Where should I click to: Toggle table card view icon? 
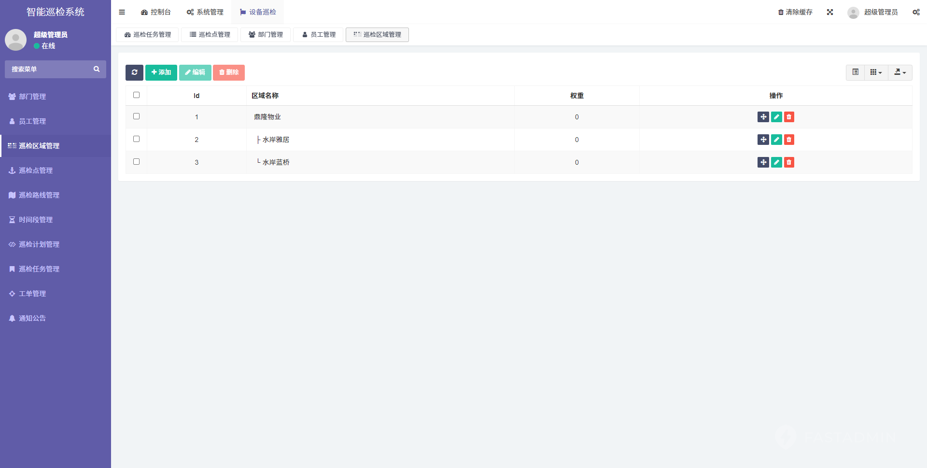pos(855,72)
